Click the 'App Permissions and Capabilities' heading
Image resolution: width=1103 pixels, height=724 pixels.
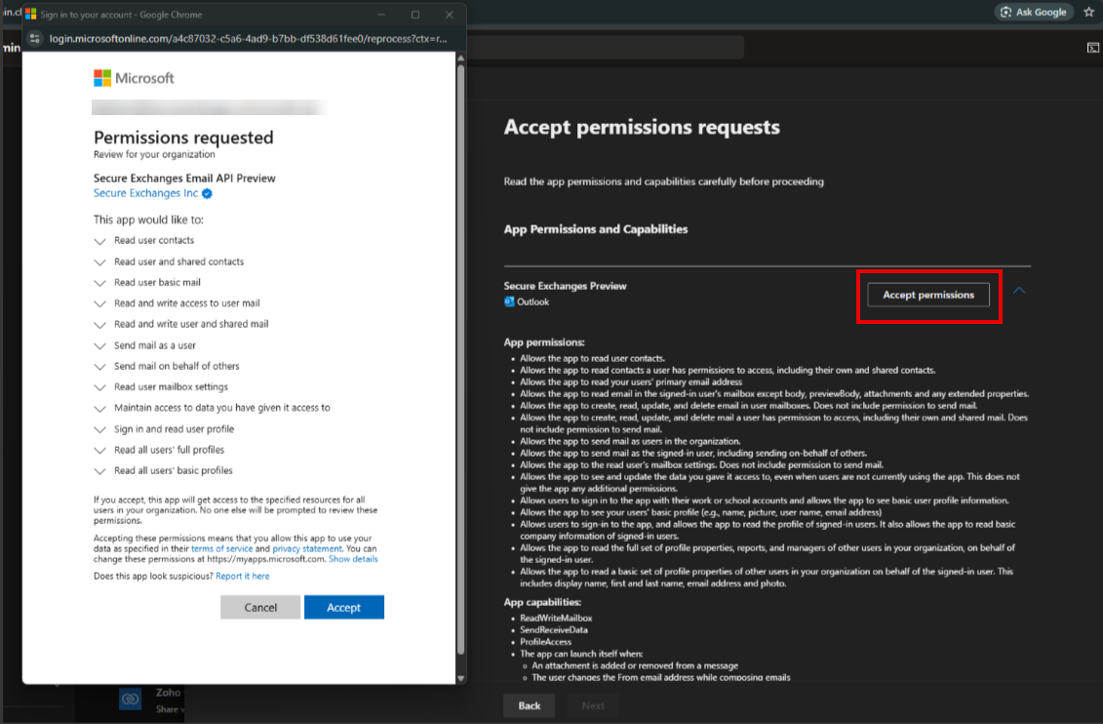tap(596, 229)
